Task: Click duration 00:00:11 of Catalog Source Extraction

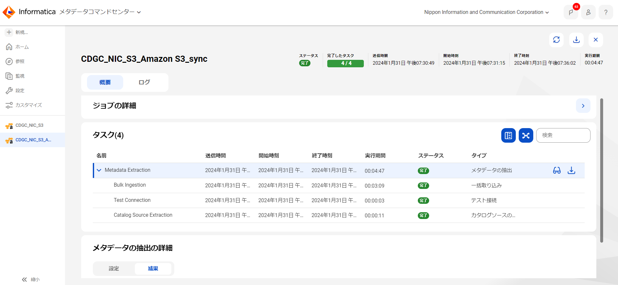Action: 374,216
